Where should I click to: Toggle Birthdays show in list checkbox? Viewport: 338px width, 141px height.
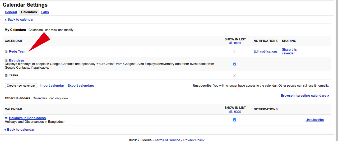point(235,64)
